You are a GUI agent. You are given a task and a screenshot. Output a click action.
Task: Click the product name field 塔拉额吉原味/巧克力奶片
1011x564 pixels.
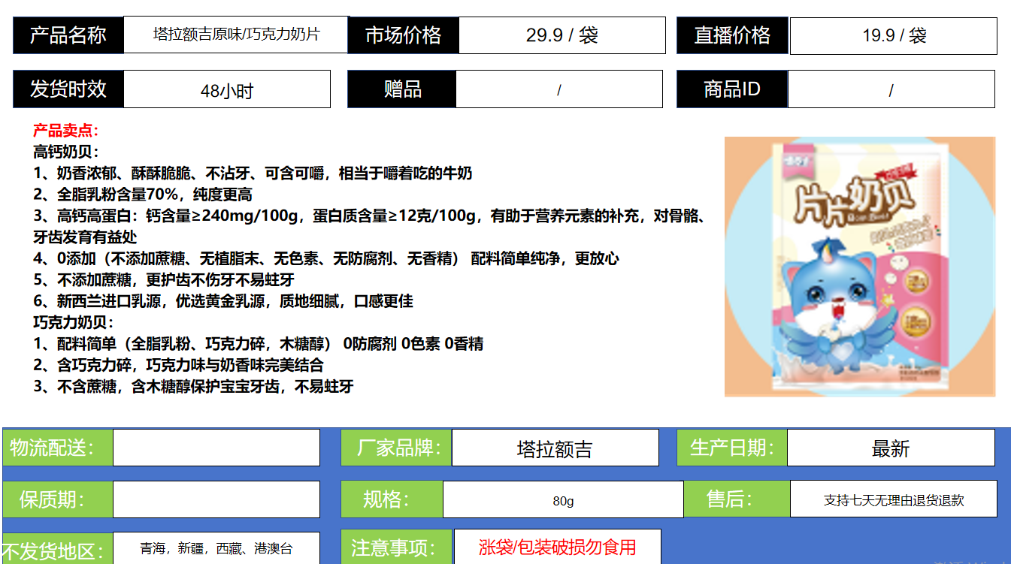pyautogui.click(x=236, y=35)
